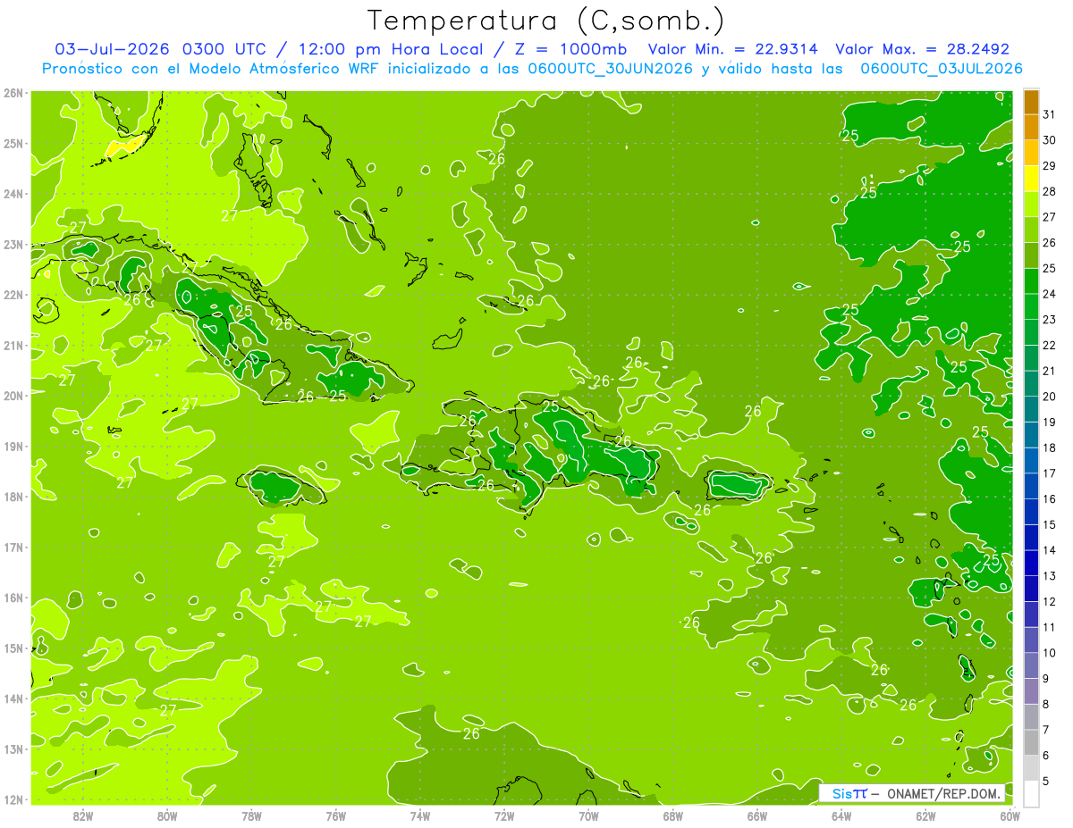Click color scale segment between 19 and 20
The image size is (1073, 828).
1031,409
